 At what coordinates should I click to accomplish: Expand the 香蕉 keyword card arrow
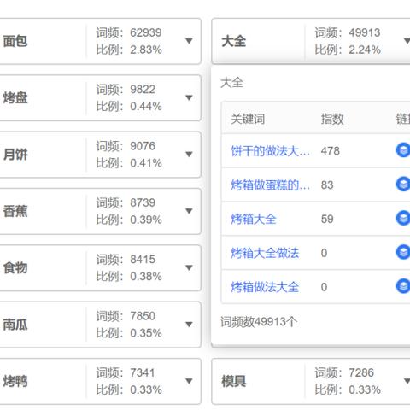point(189,211)
